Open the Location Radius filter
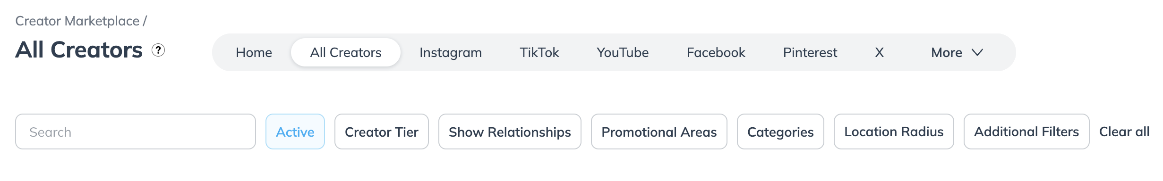 (894, 132)
